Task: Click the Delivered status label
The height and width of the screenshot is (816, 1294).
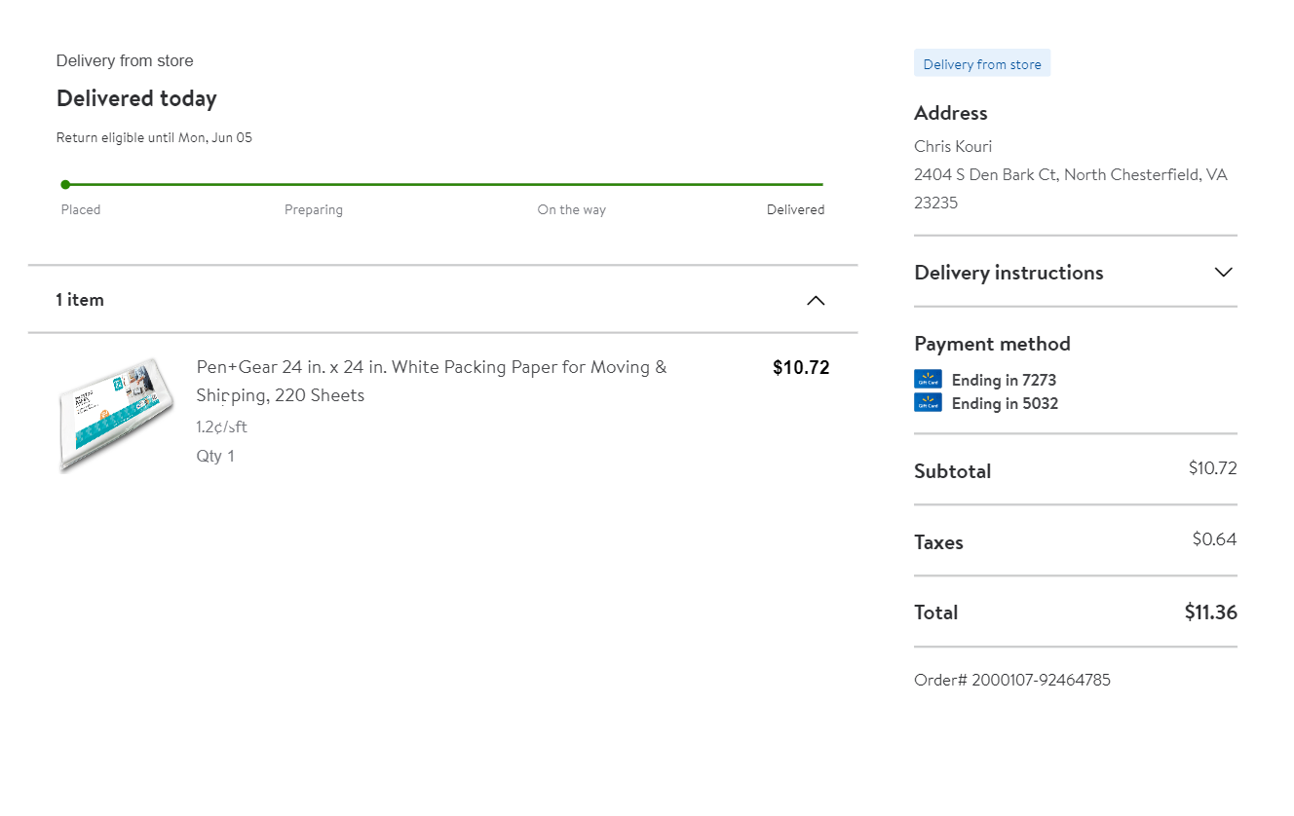Action: click(x=795, y=209)
